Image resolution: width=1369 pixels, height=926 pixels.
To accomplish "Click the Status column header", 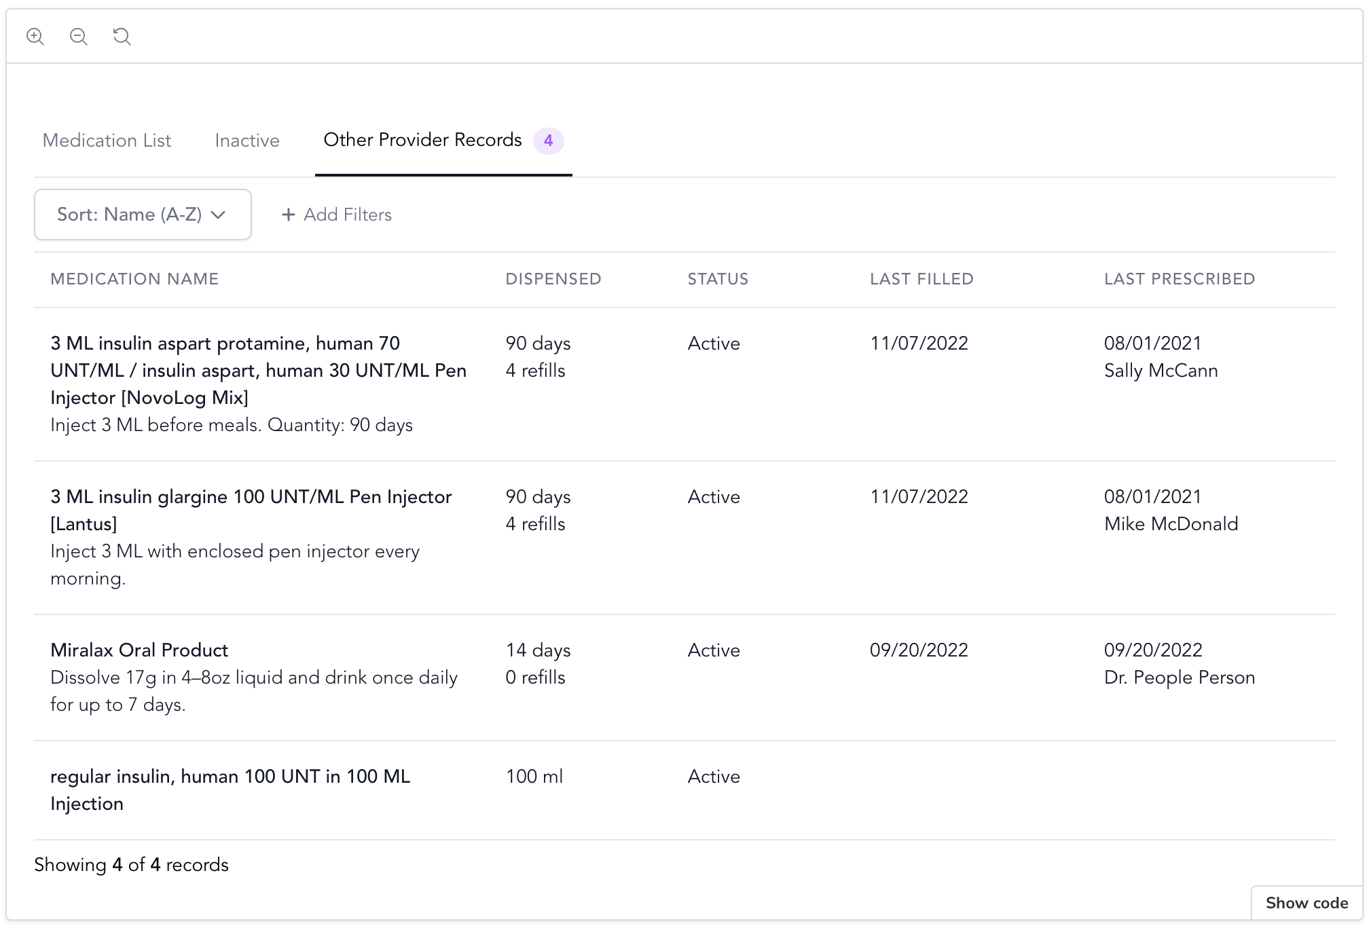I will click(x=718, y=279).
